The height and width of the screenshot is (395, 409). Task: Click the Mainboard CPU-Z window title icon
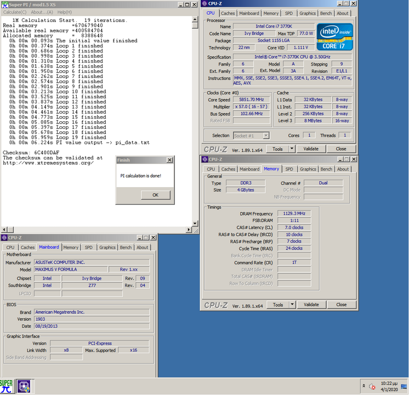tap(4, 238)
